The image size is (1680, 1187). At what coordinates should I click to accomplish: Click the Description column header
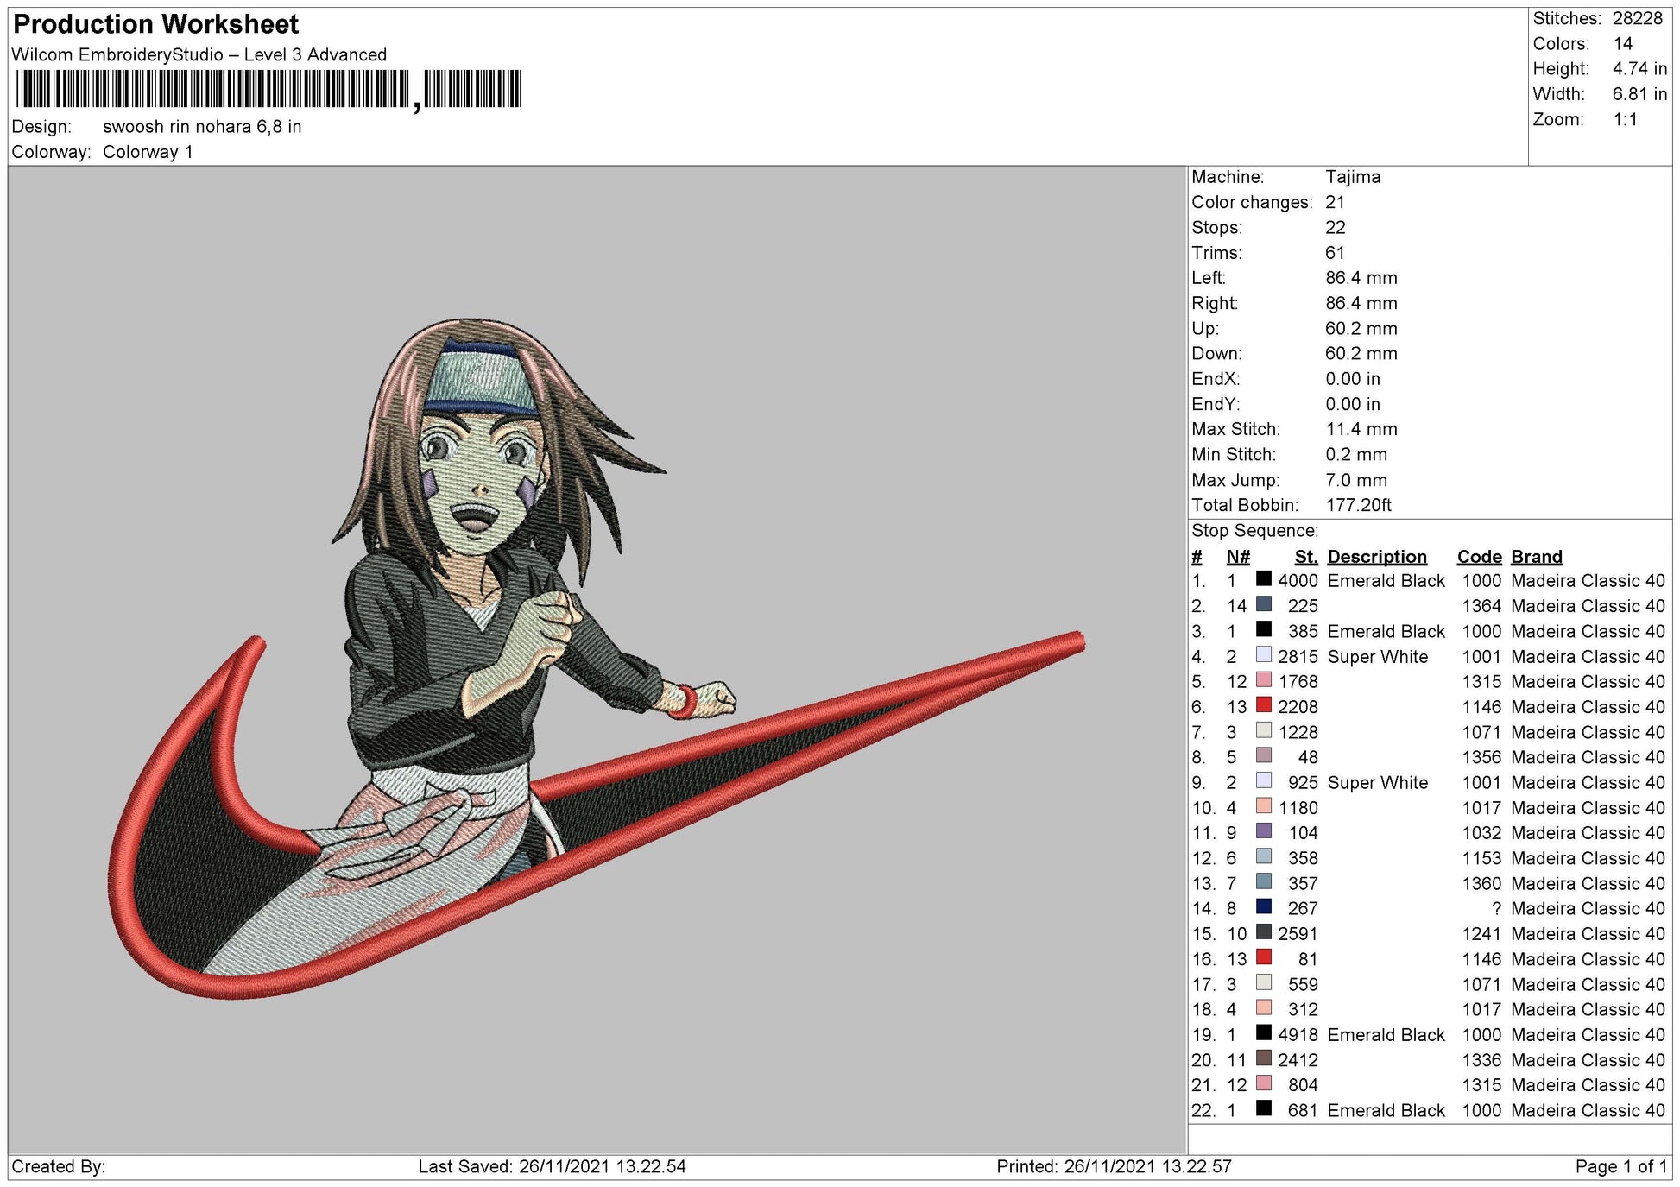(1376, 557)
